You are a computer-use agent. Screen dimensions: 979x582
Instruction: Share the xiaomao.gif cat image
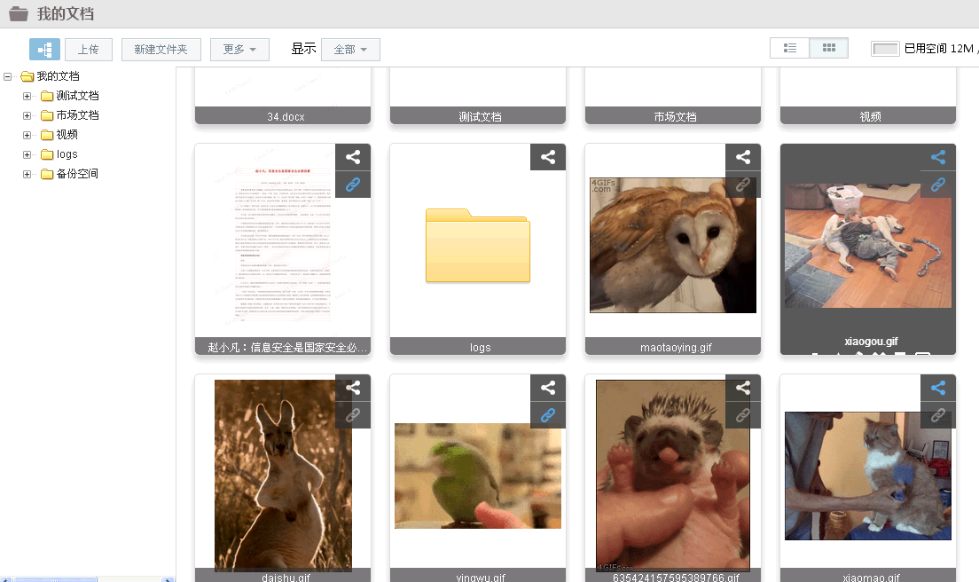[938, 388]
